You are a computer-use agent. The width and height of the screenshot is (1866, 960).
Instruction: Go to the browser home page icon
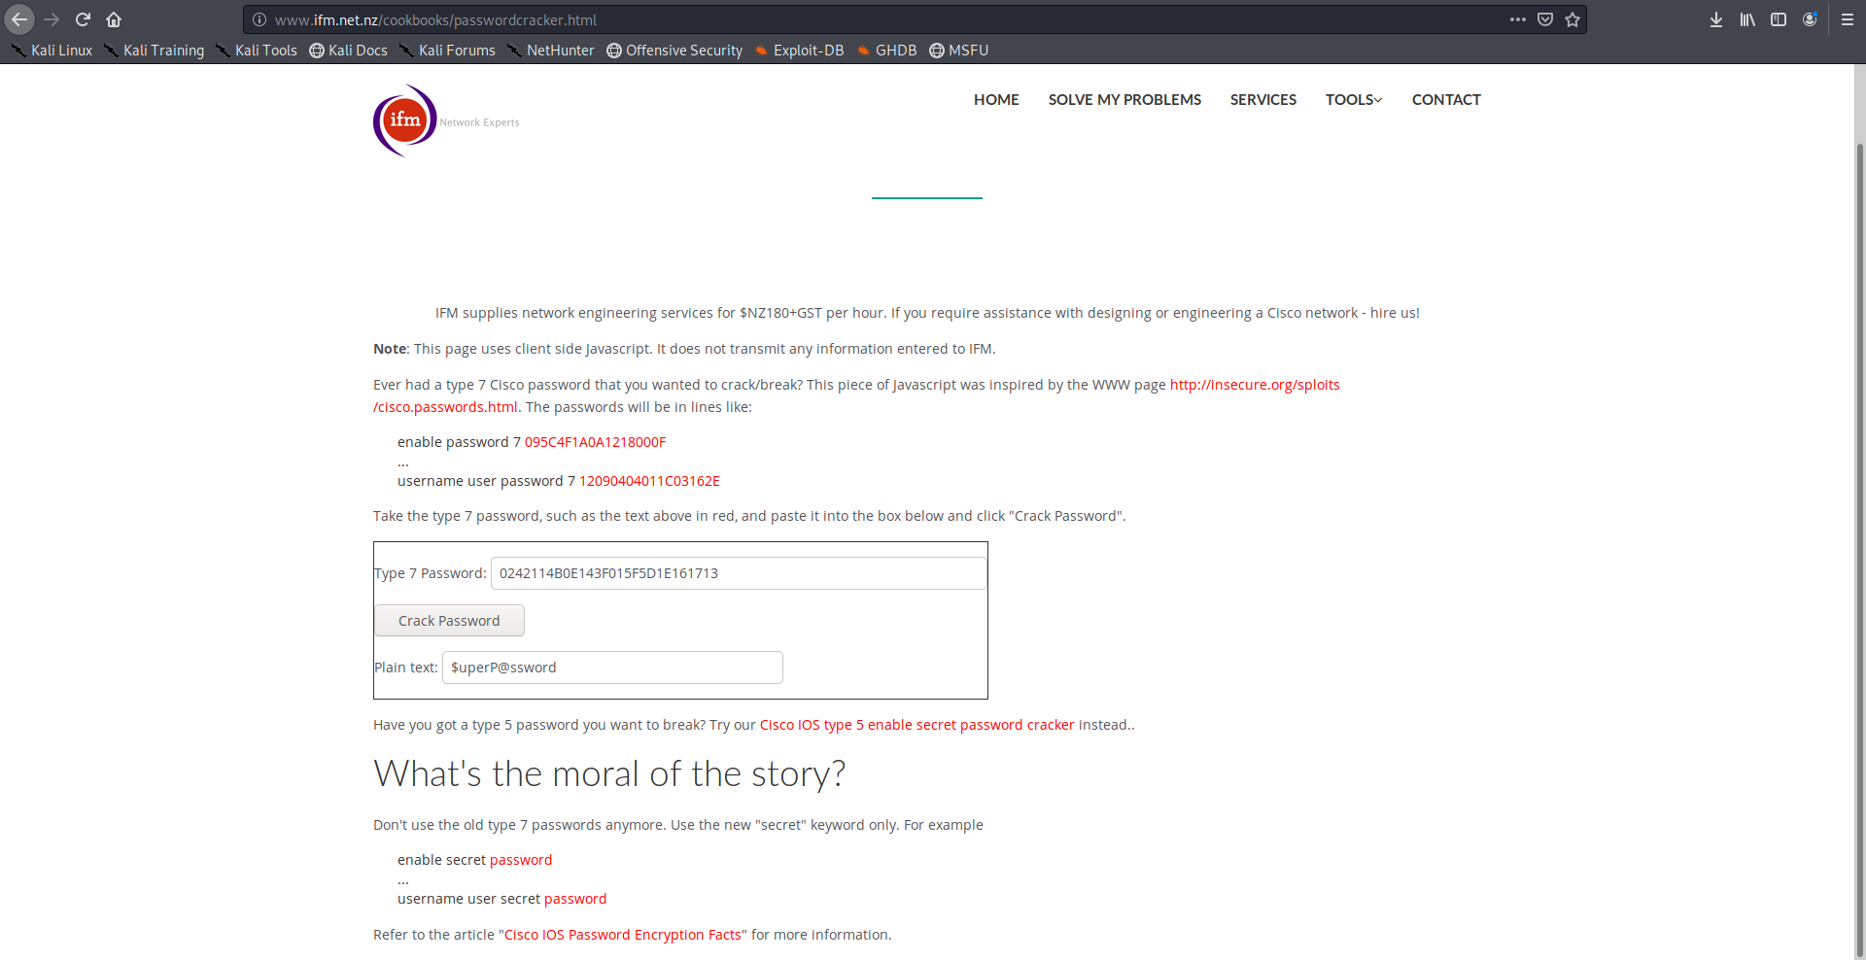[114, 19]
